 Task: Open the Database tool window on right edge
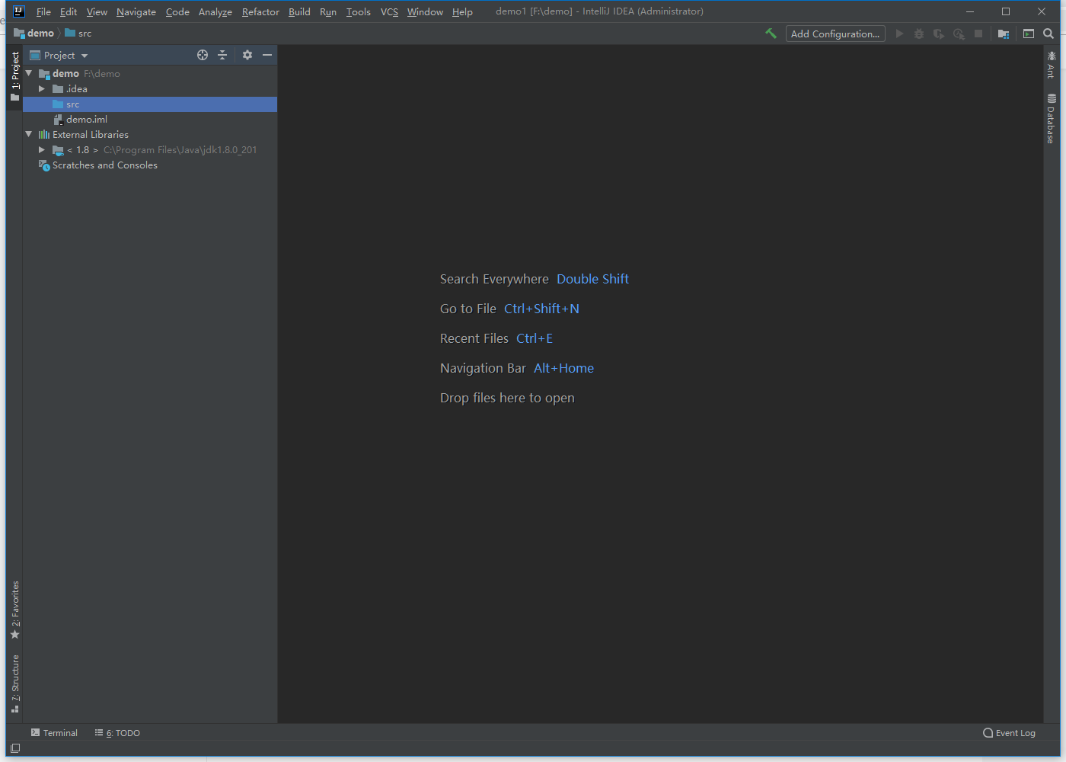[x=1051, y=119]
